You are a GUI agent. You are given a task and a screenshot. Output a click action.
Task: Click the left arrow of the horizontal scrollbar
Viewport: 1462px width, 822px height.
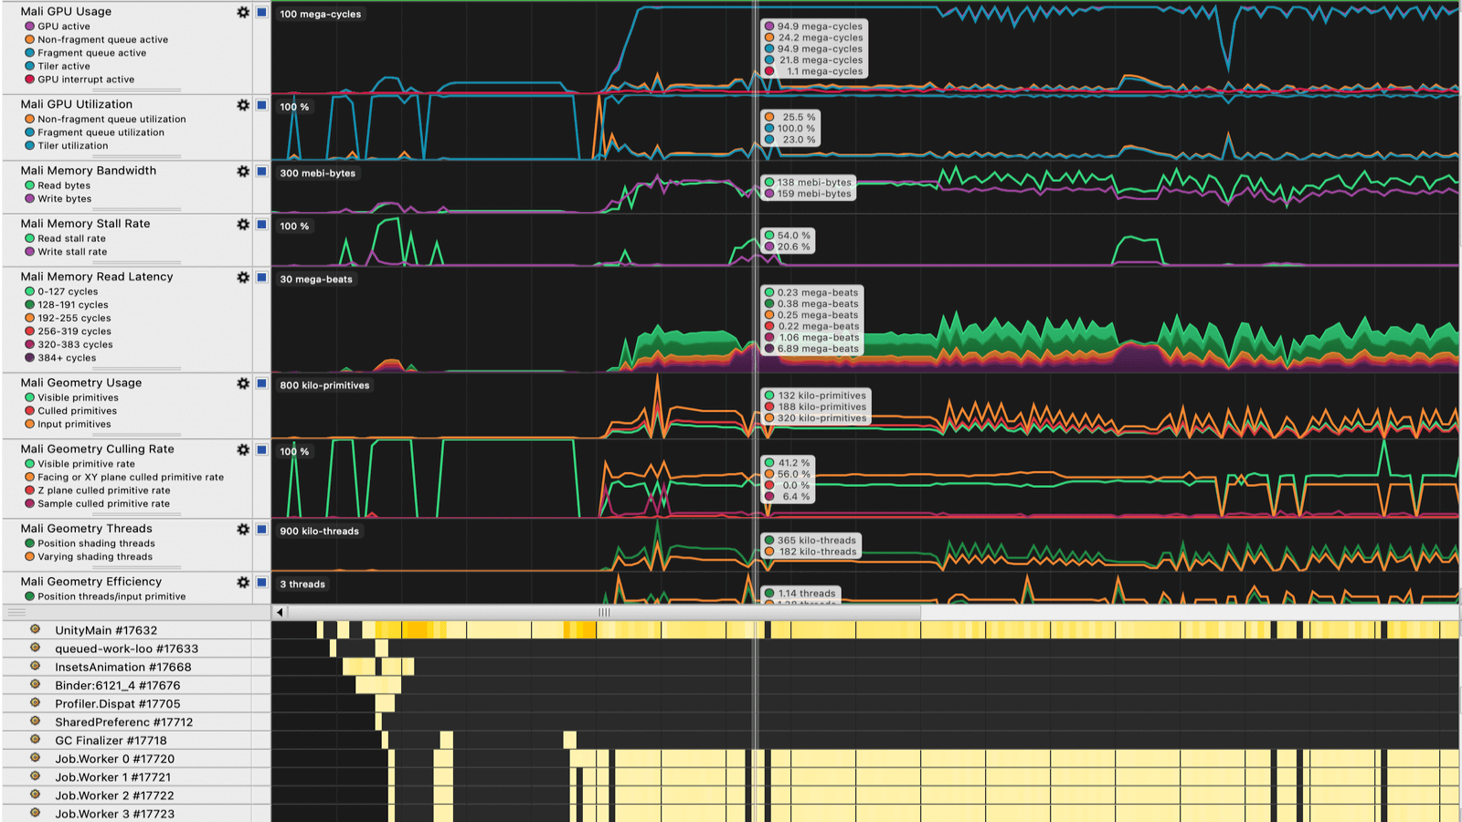pyautogui.click(x=280, y=612)
